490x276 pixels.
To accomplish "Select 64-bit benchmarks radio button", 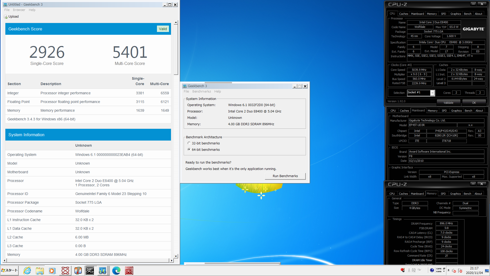I will coord(189,149).
